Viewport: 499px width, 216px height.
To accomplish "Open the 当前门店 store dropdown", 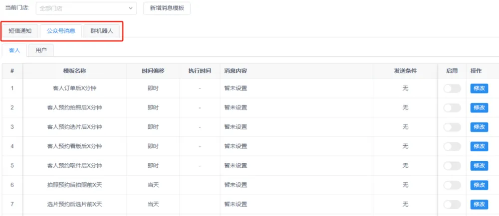I will [86, 8].
